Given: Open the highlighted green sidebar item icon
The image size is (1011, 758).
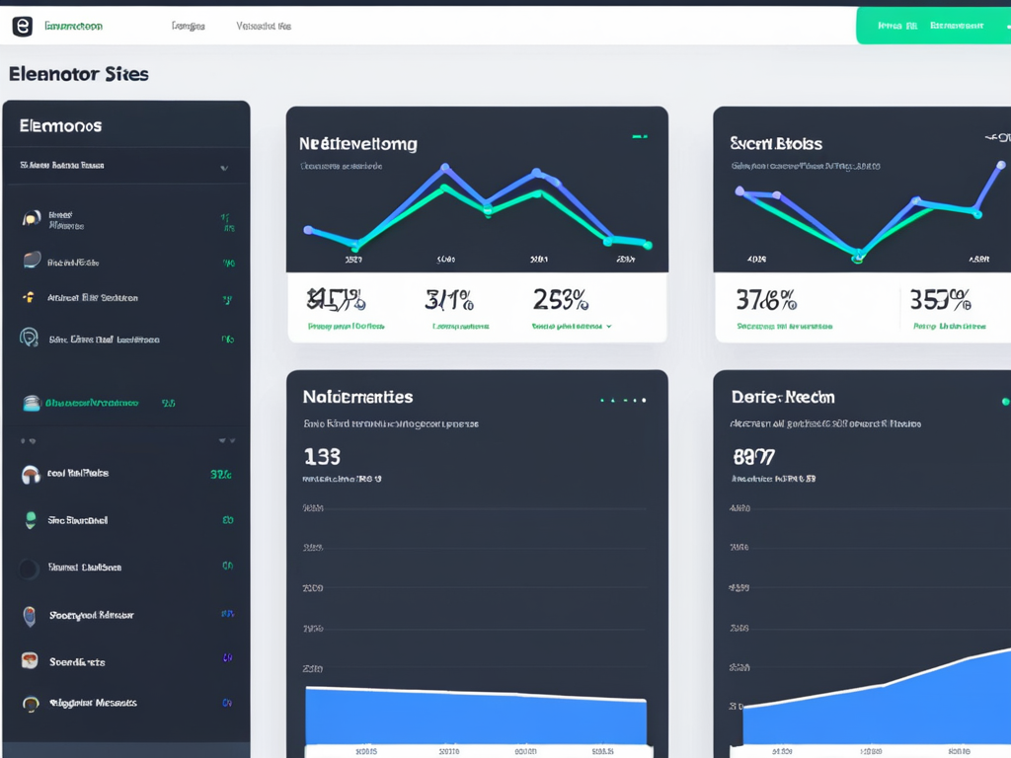Looking at the screenshot, I should click(32, 404).
